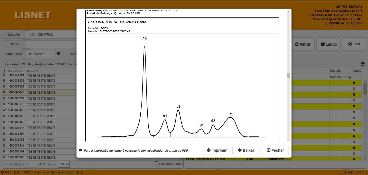Click the Consulta de Laudos header link

(x=345, y=23)
